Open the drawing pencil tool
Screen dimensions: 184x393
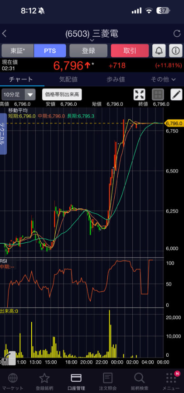click(176, 94)
